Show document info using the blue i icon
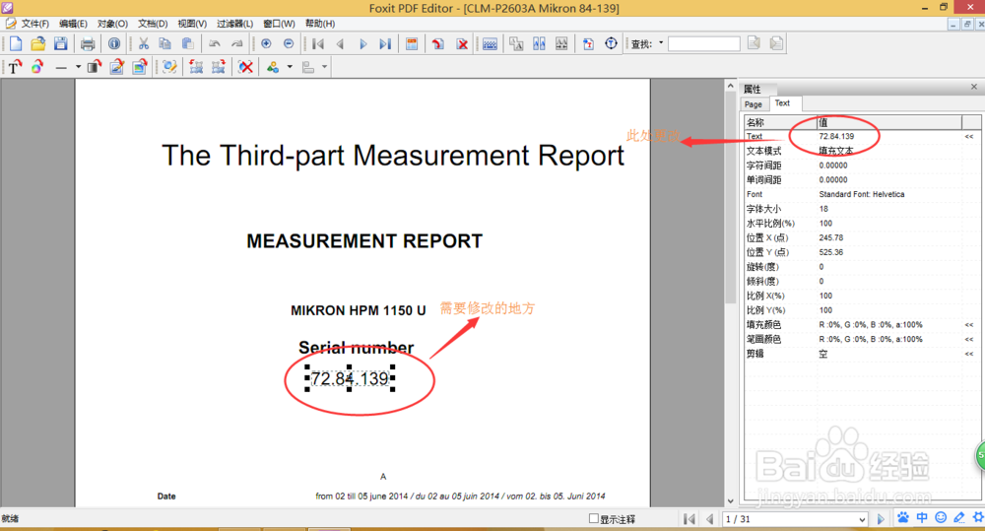The width and height of the screenshot is (985, 531). coord(113,44)
